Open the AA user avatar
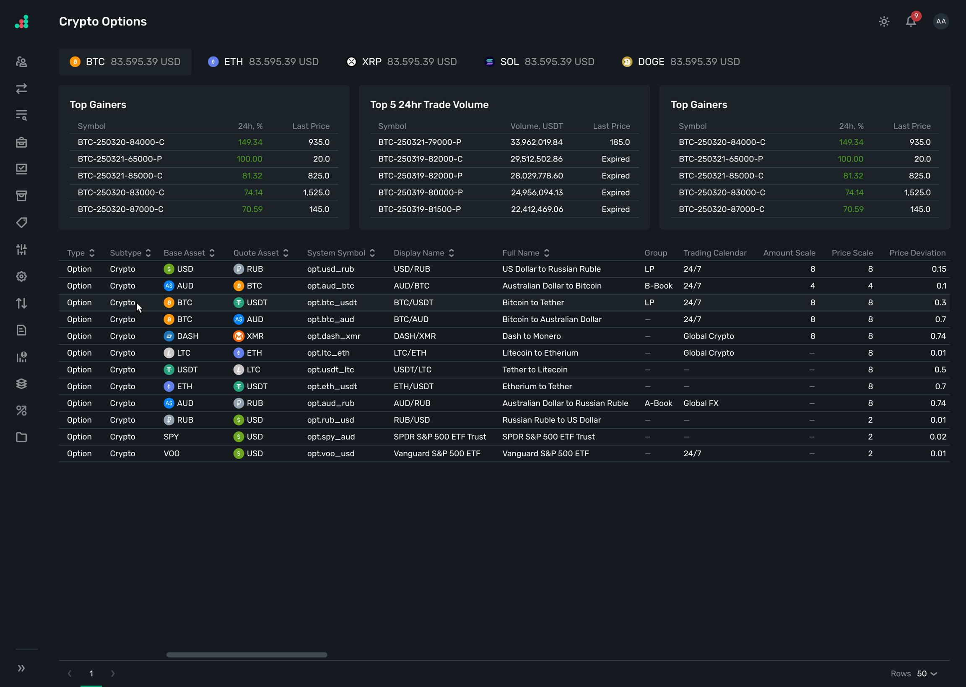The width and height of the screenshot is (966, 687). (x=941, y=21)
